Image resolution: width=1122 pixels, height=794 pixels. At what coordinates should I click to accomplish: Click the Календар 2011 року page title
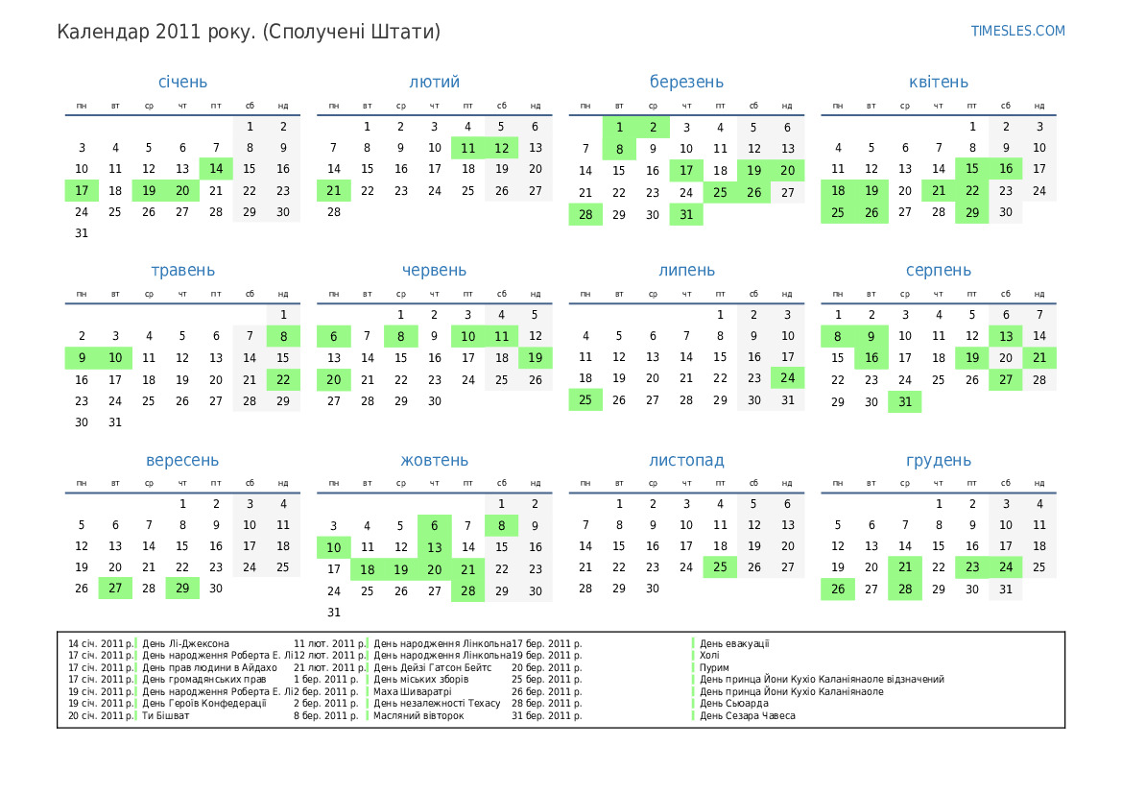coord(249,32)
